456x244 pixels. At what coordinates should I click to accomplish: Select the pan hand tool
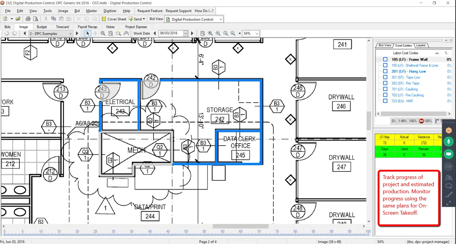pos(126,33)
